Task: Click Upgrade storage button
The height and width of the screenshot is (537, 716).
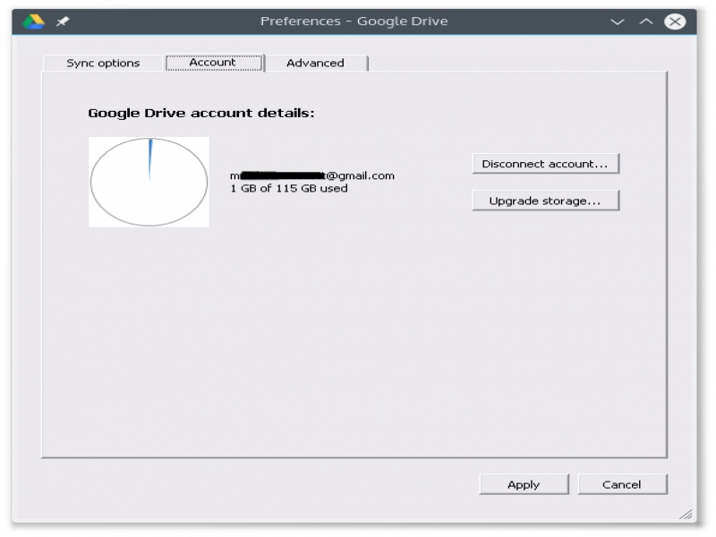Action: 545,200
